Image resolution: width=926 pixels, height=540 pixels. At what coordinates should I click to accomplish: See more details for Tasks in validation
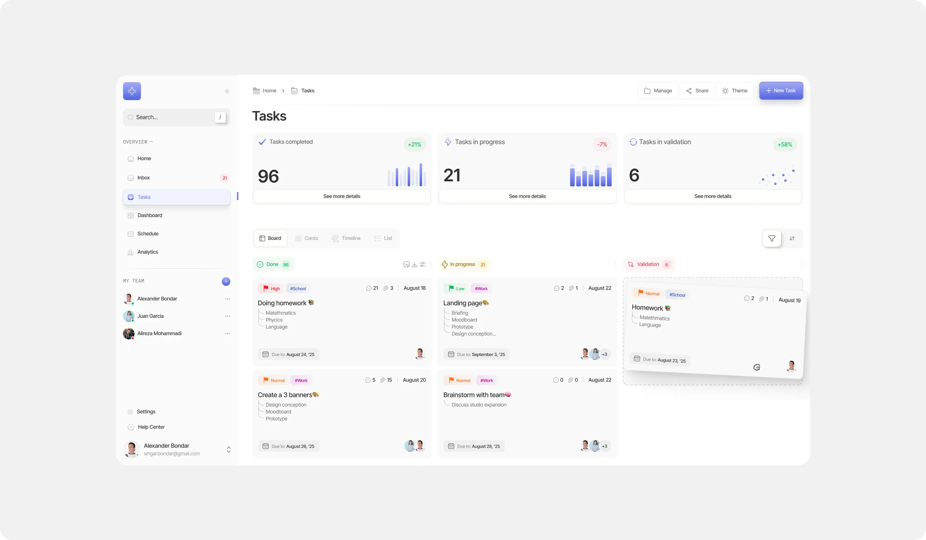click(x=713, y=196)
